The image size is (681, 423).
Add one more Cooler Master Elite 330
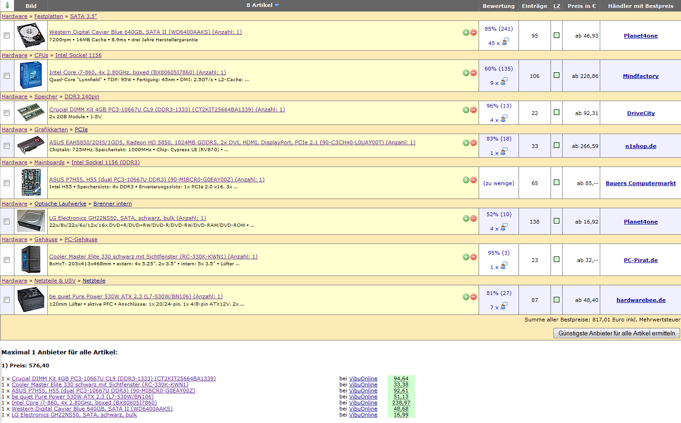pos(466,257)
